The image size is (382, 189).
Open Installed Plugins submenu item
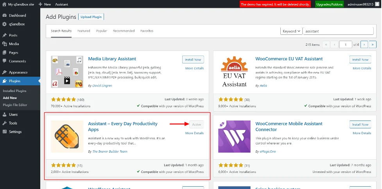pos(14,91)
